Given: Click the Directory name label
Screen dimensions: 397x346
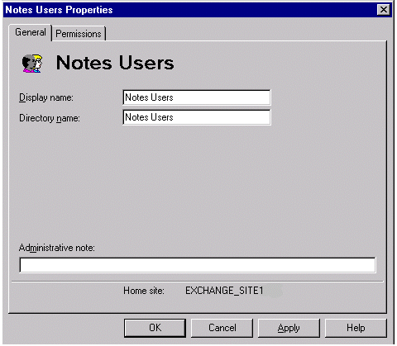Looking at the screenshot, I should point(50,118).
